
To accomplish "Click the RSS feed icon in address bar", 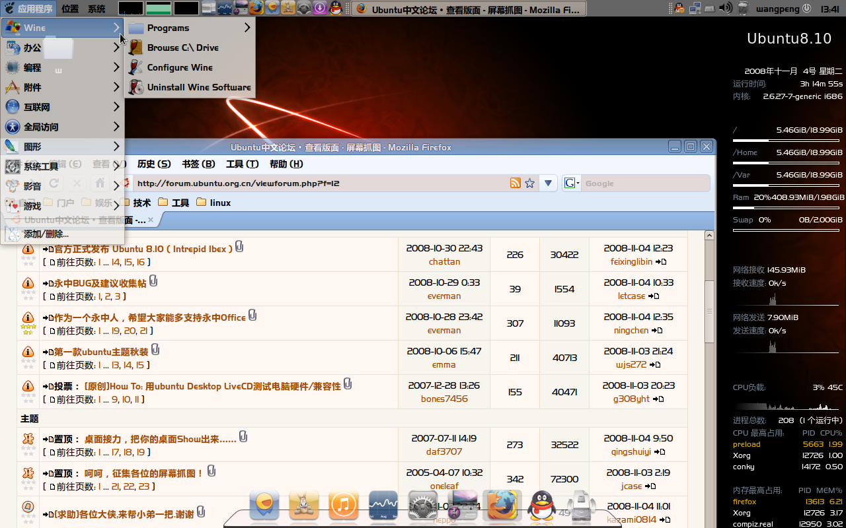I will click(x=516, y=183).
